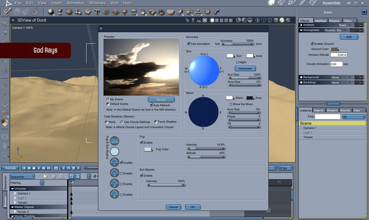
Task: Disable the Fast simulation checkbox
Action: (188, 43)
